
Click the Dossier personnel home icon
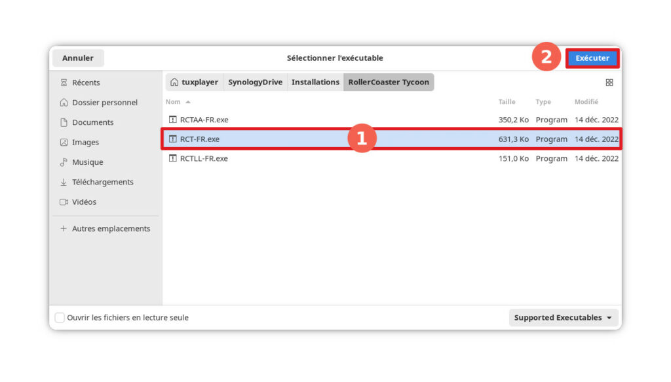[x=64, y=103]
